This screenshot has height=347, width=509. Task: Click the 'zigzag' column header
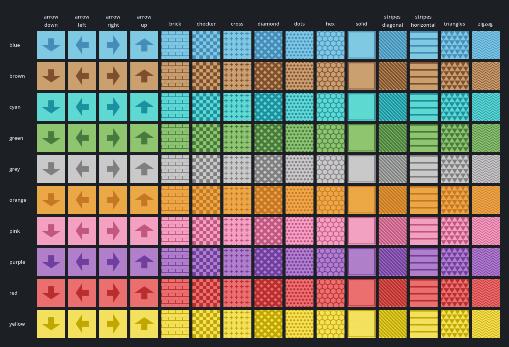pos(485,24)
